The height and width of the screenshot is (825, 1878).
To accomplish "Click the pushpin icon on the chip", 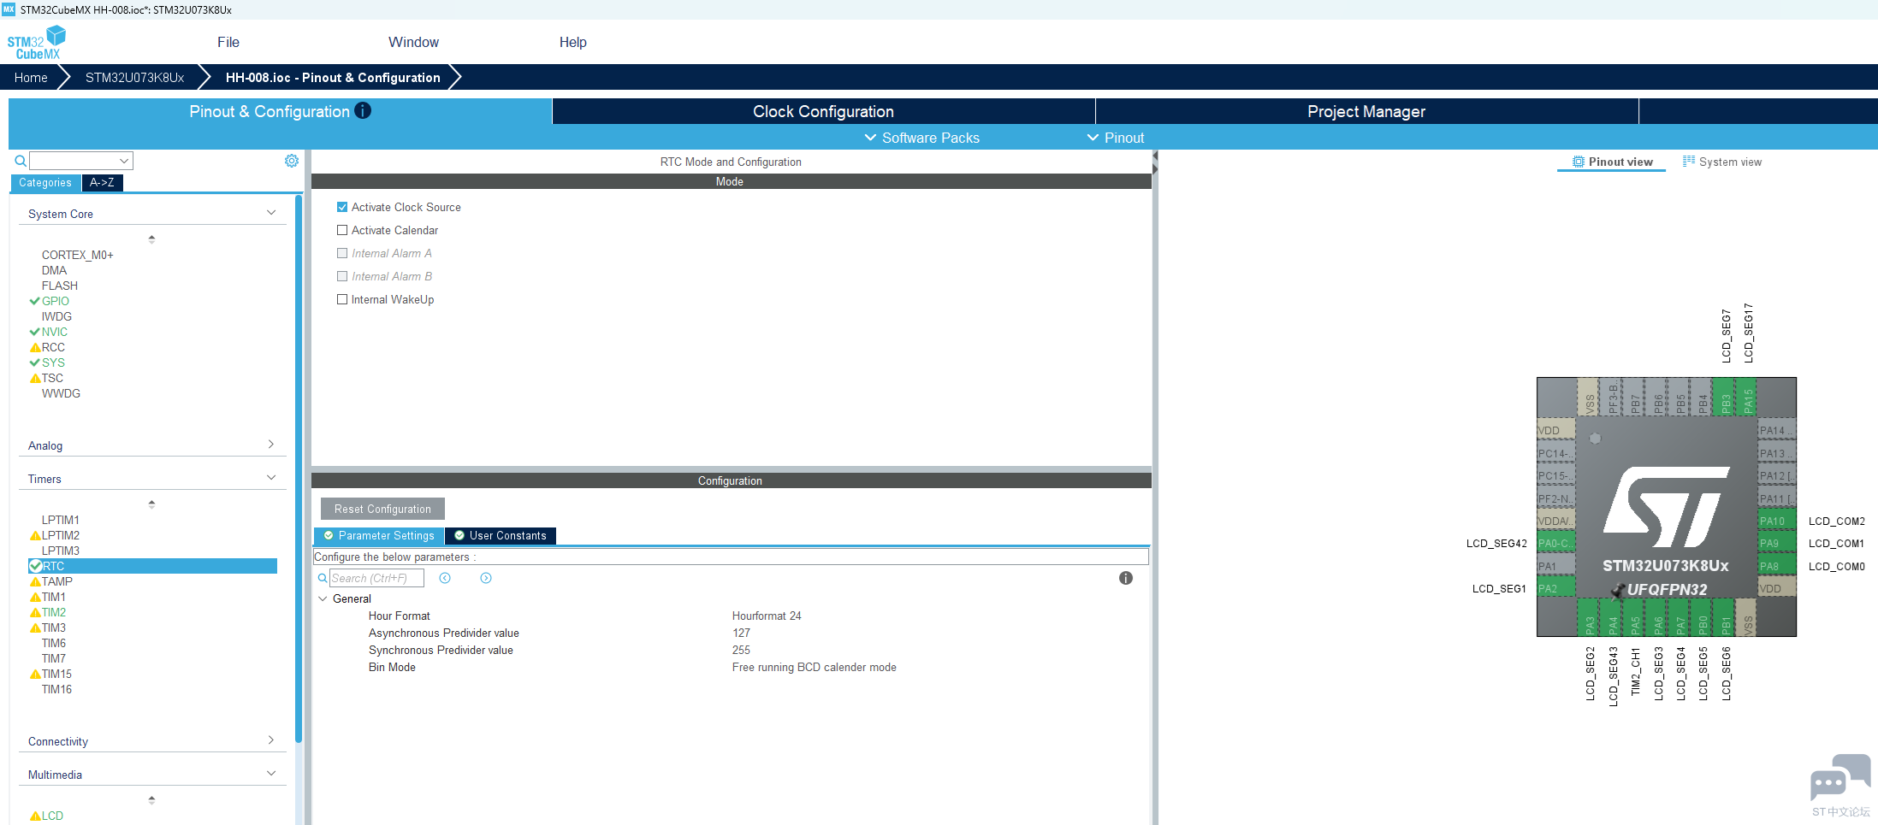I will click(x=1618, y=591).
